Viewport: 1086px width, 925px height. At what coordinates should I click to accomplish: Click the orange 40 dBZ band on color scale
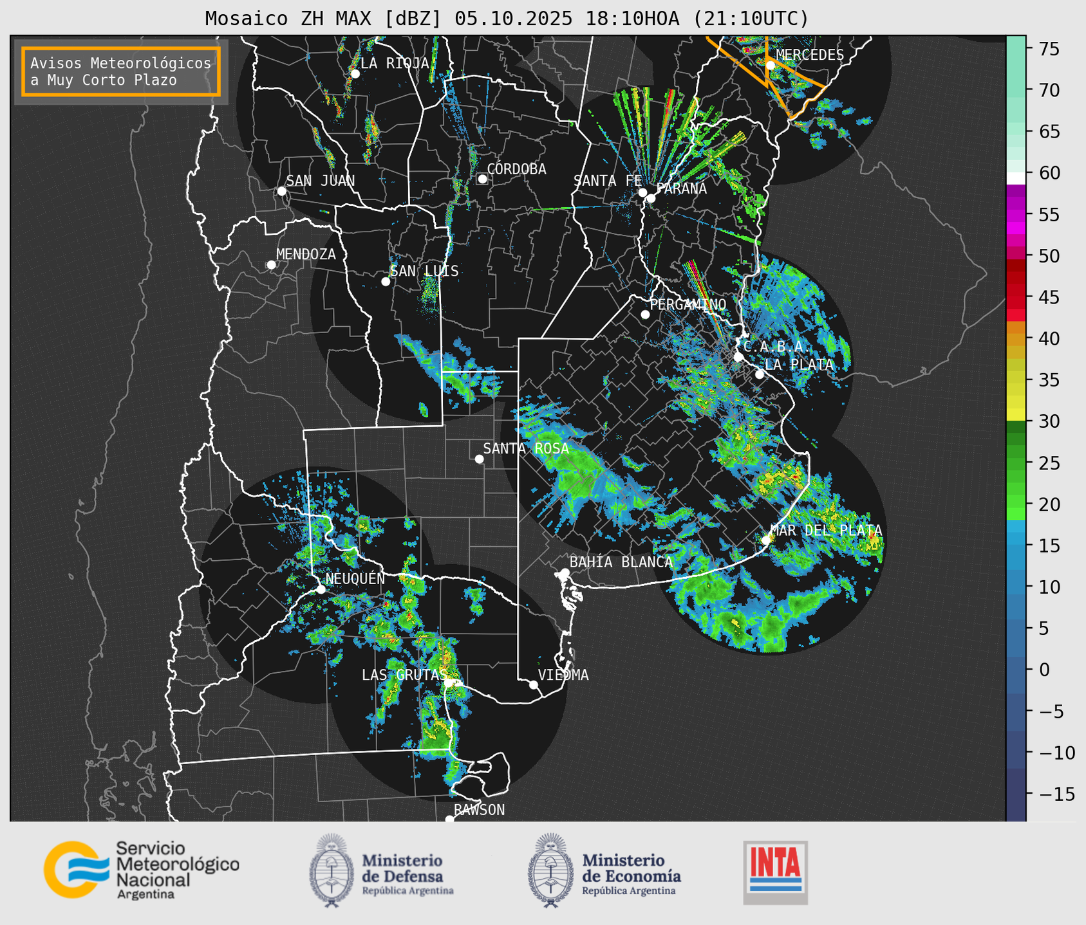point(1016,338)
